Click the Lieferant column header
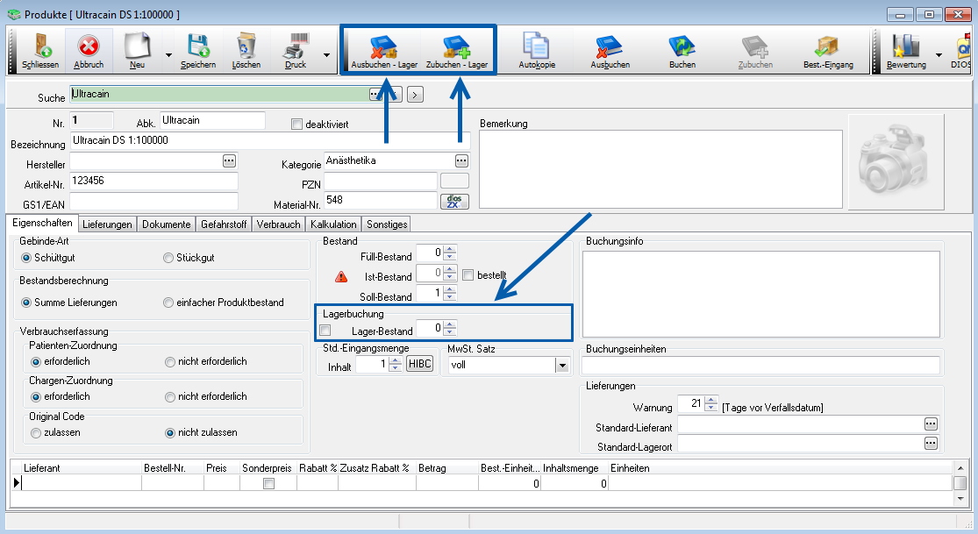This screenshot has height=534, width=978. tap(82, 468)
